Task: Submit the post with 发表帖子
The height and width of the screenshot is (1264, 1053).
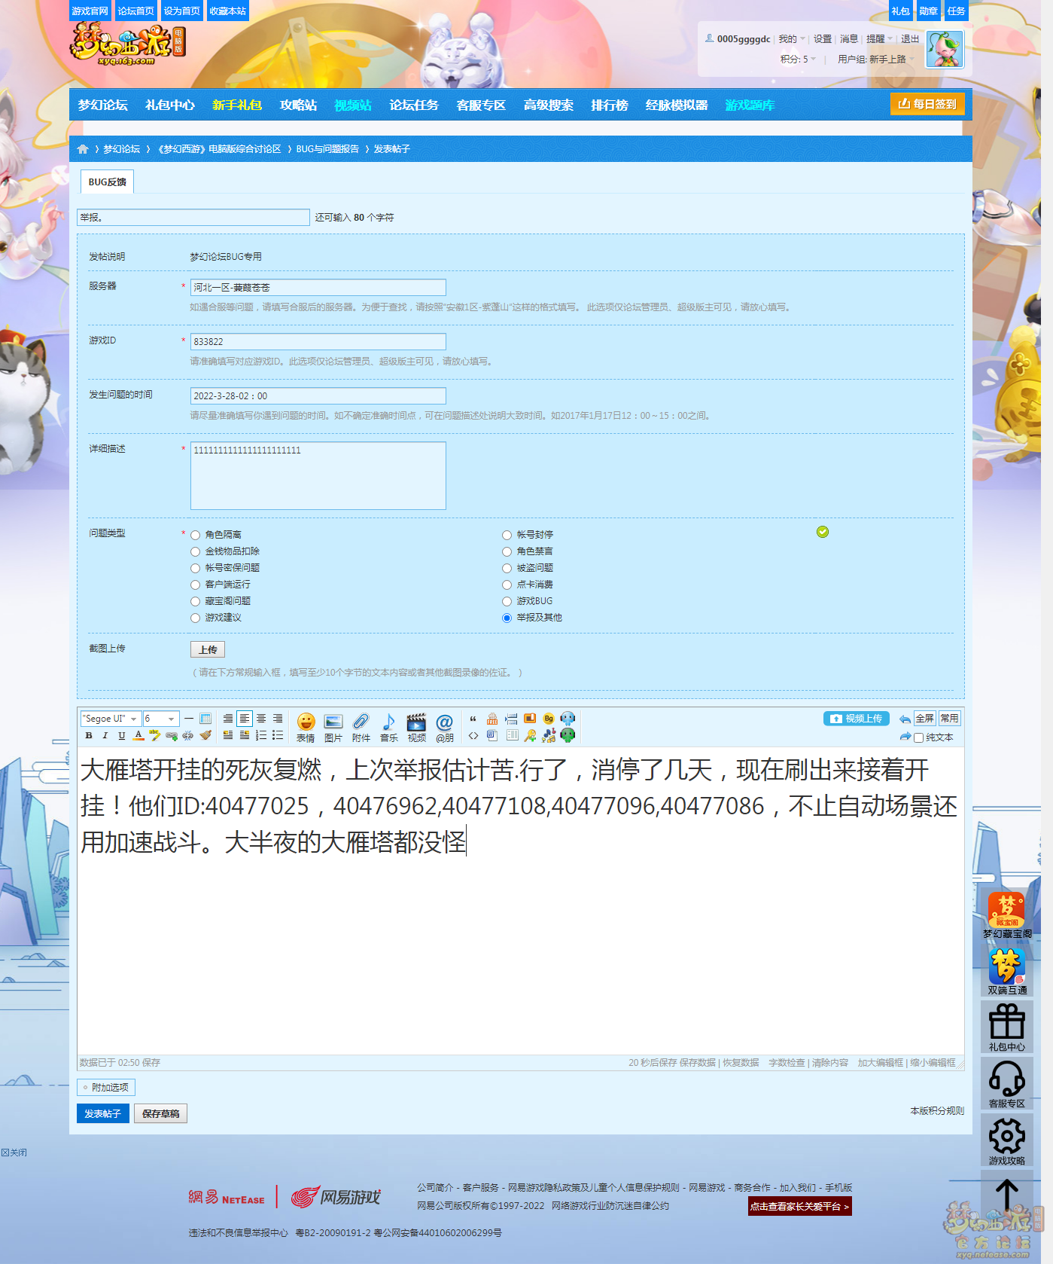Action: [103, 1113]
